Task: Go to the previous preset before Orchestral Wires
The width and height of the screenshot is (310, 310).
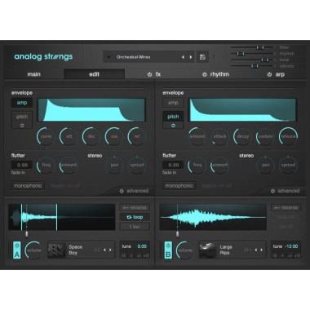Action: tap(183, 57)
